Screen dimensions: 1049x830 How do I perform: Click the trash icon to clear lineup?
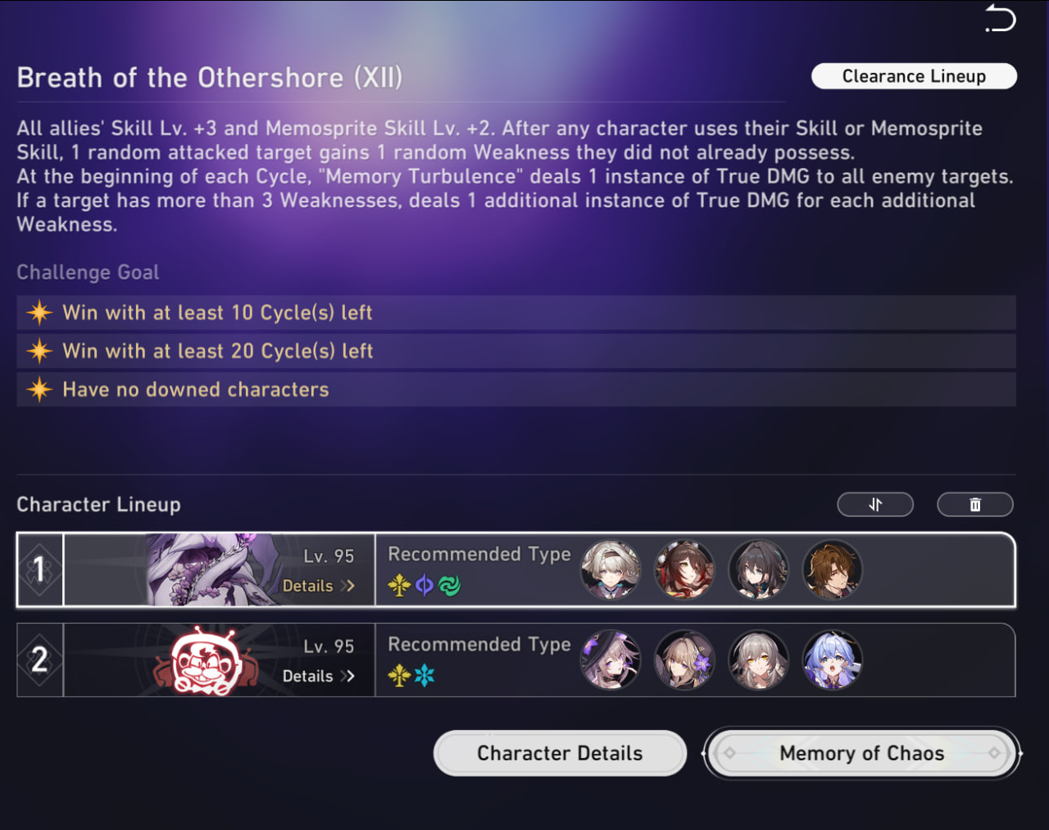click(975, 505)
